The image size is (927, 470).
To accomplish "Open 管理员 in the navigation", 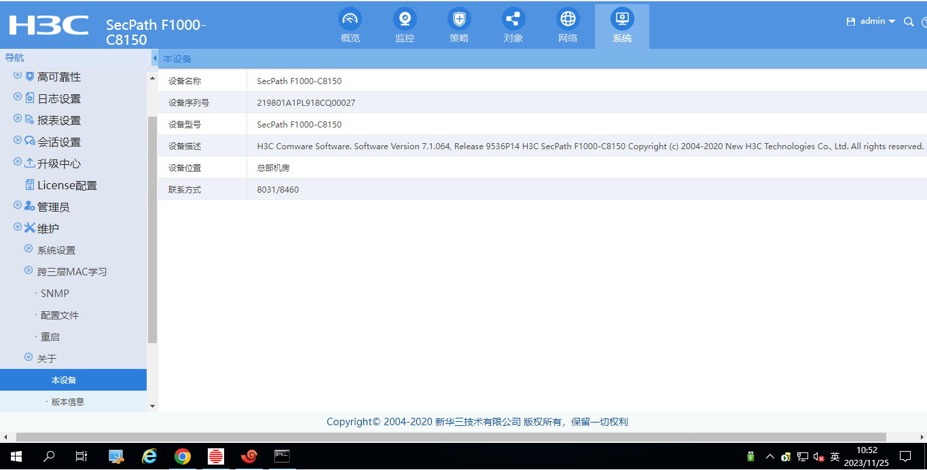I will 54,207.
